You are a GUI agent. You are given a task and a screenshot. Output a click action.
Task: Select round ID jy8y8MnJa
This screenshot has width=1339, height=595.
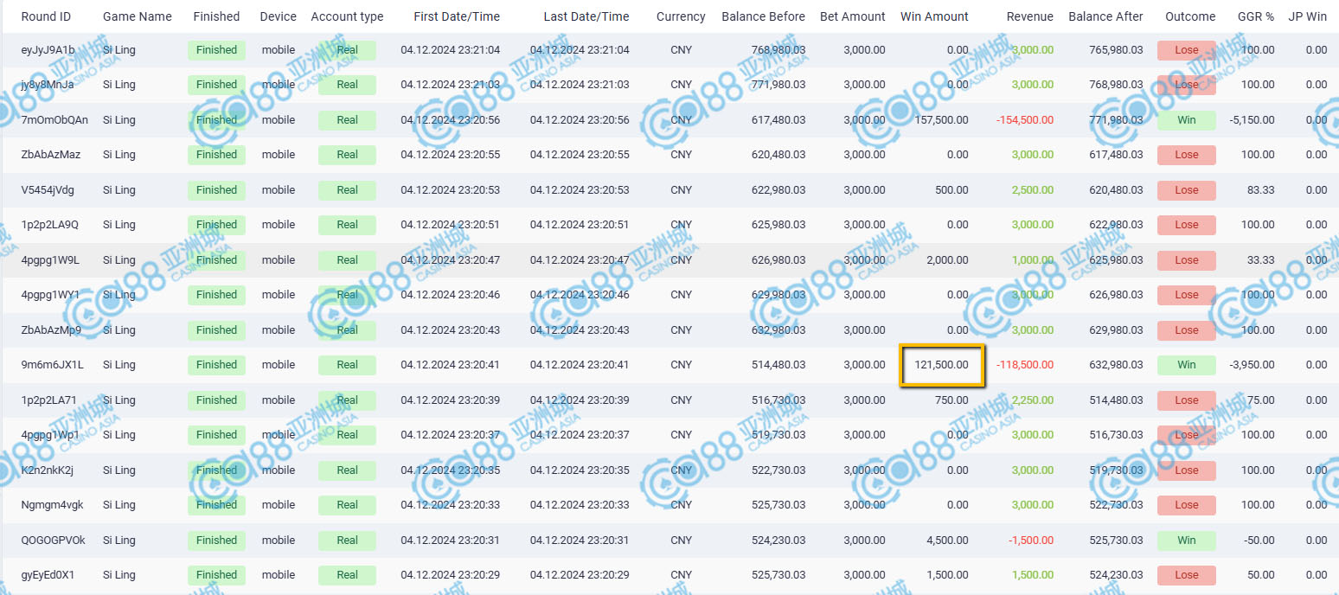47,85
